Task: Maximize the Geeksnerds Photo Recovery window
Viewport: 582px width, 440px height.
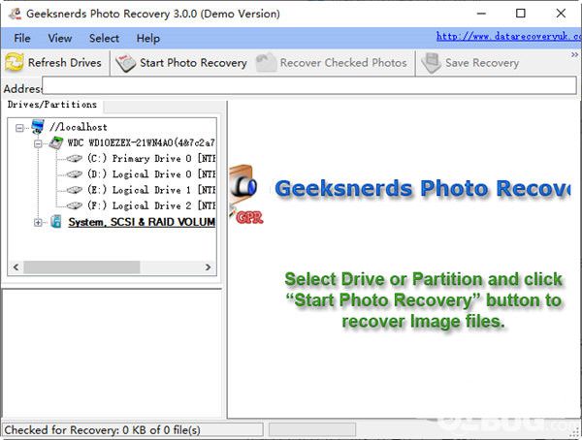Action: 521,14
